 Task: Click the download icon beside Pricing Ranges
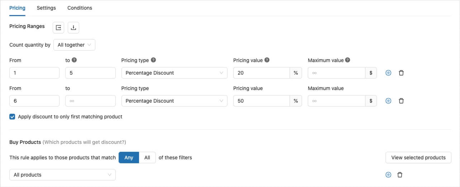[73, 28]
